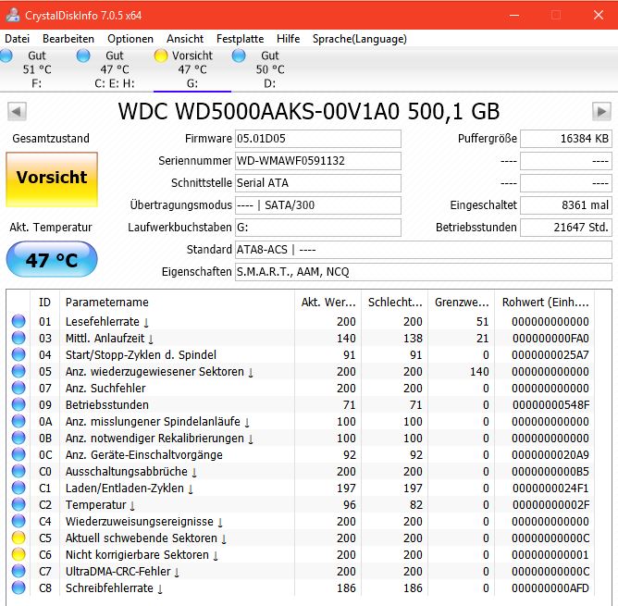Click the Schnittstelle field Serial ATA
Viewport: 618px width, 606px height.
(x=318, y=183)
